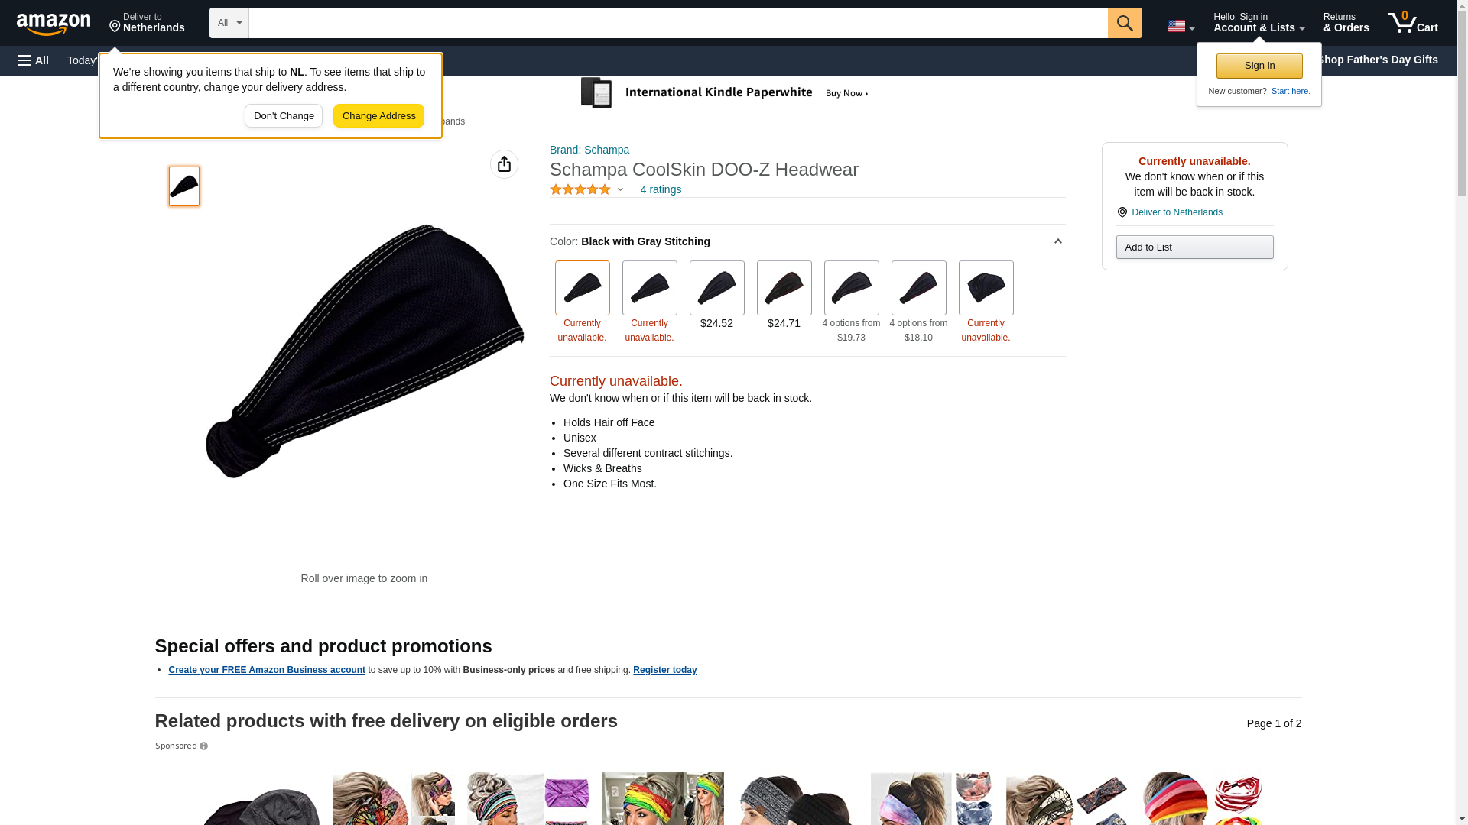Click into the Amazon search field
The width and height of the screenshot is (1468, 825).
click(x=678, y=23)
